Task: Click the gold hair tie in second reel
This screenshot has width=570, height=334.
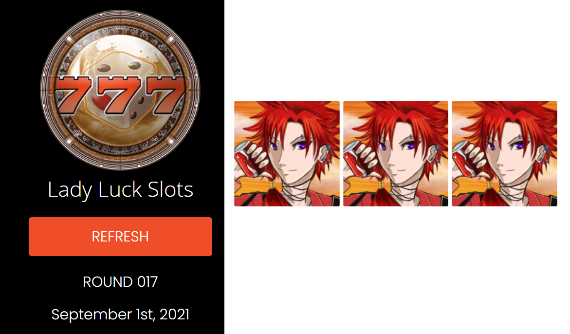Action: (x=381, y=185)
